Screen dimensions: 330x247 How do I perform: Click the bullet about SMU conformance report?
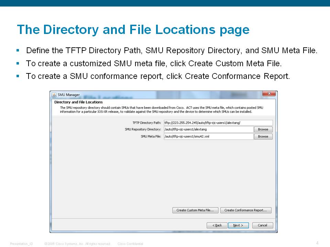point(158,76)
